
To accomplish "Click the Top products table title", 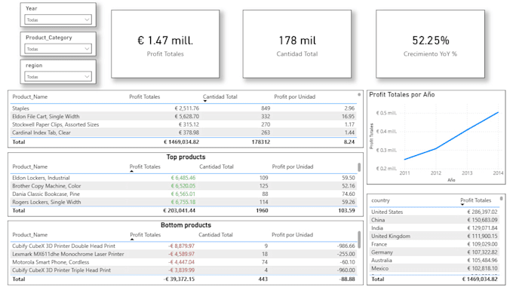I will coord(186,157).
